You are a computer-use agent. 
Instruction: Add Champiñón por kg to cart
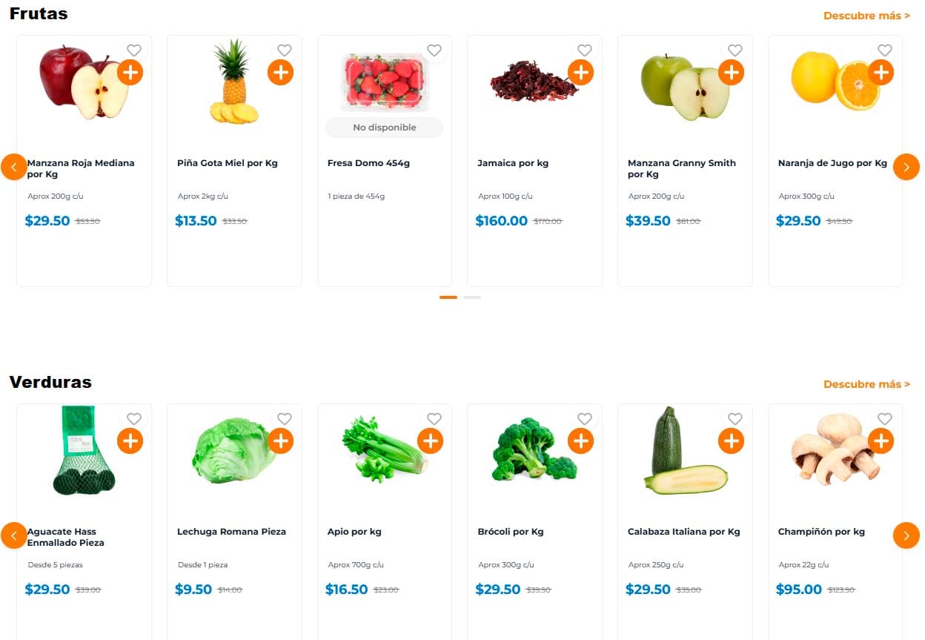click(x=881, y=441)
